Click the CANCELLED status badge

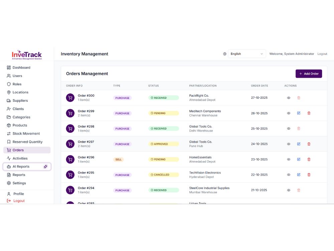click(164, 175)
